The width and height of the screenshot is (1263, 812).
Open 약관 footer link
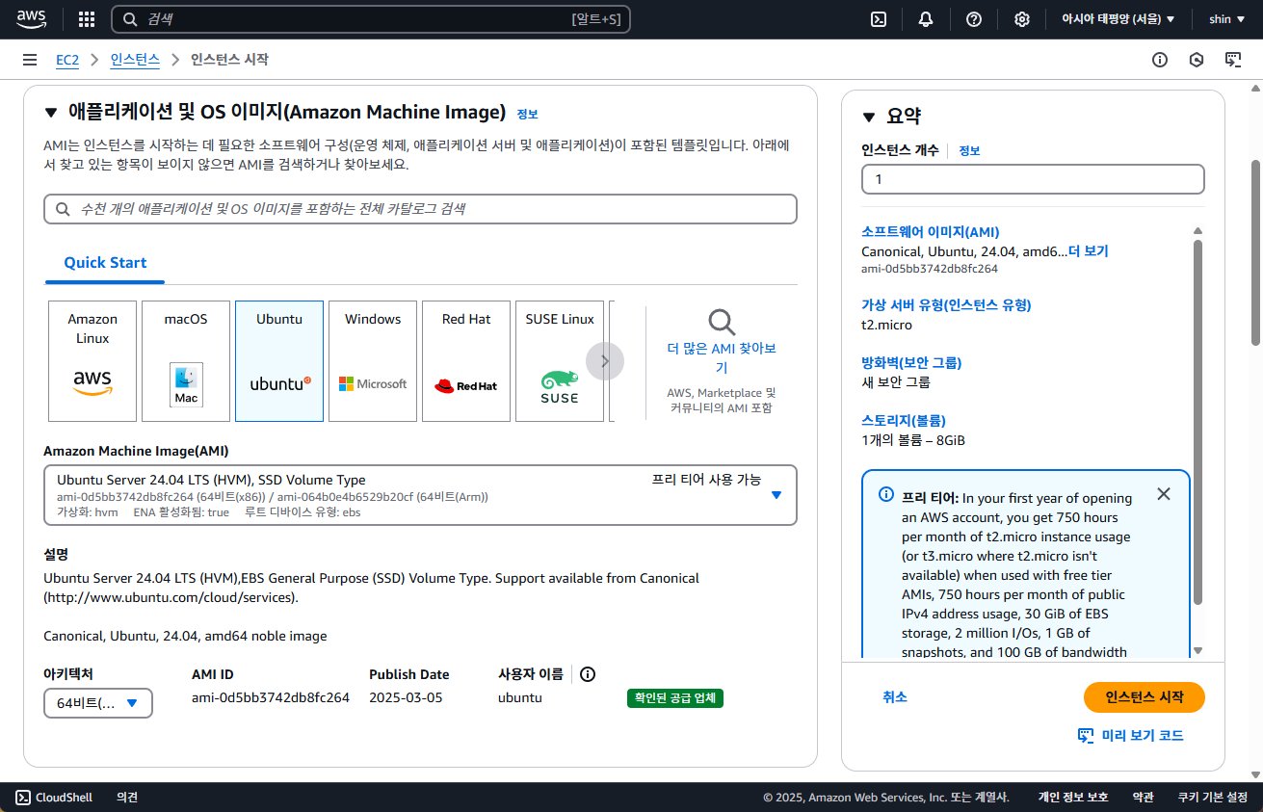(x=1144, y=798)
